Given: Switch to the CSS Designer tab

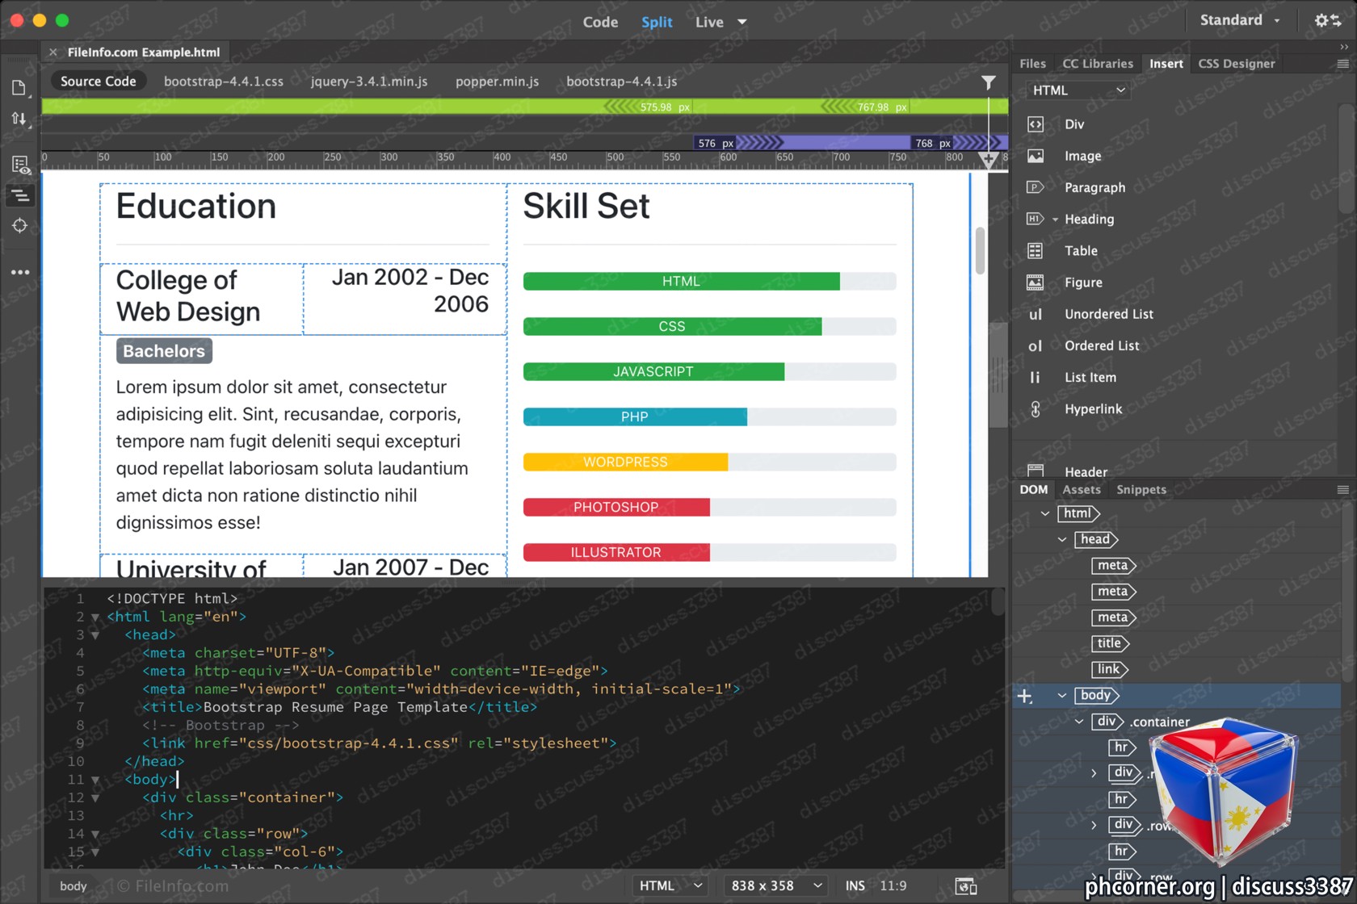Looking at the screenshot, I should pos(1236,64).
